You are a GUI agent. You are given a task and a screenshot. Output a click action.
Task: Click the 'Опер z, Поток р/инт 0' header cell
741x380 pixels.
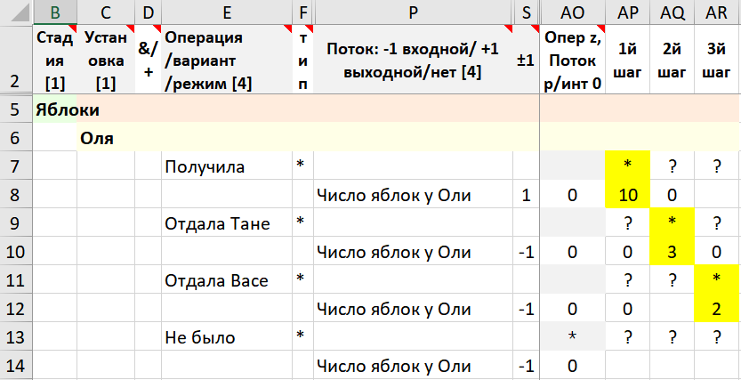pos(572,61)
